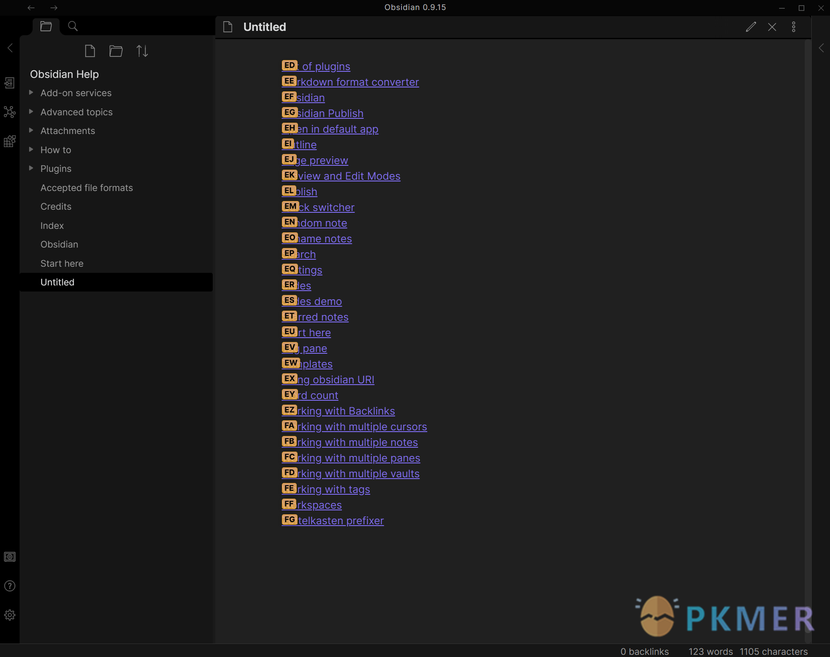830x657 pixels.
Task: Click the '1105 characters' status bar count
Action: [774, 651]
